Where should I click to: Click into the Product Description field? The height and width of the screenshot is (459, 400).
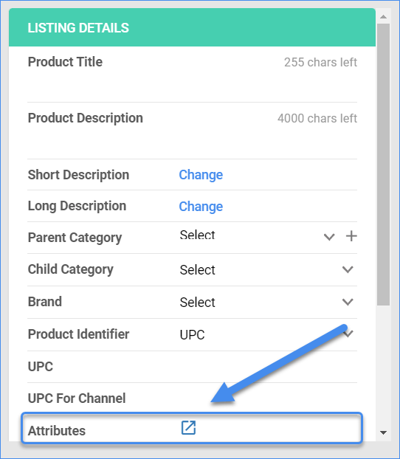pyautogui.click(x=192, y=142)
